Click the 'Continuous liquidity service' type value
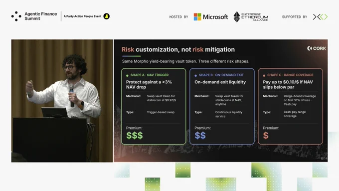 tap(229, 114)
